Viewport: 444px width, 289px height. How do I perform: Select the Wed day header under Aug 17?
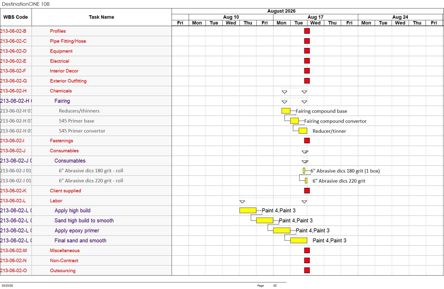pyautogui.click(x=316, y=23)
